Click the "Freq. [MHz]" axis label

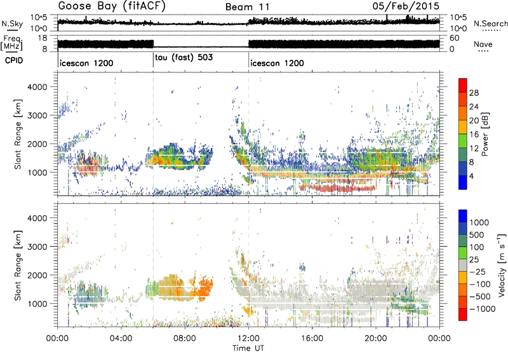11,43
